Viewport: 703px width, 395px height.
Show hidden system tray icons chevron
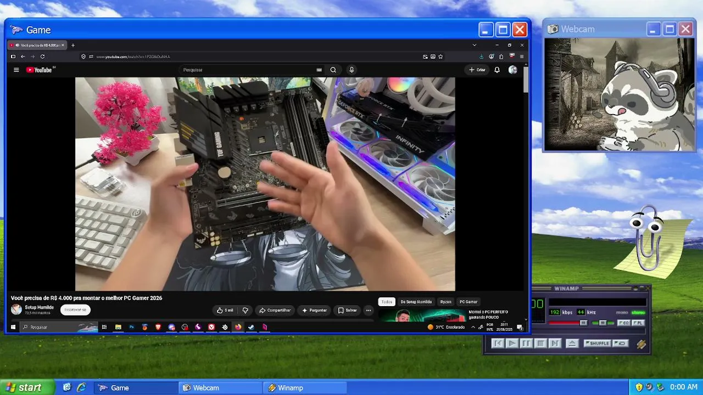coord(473,327)
